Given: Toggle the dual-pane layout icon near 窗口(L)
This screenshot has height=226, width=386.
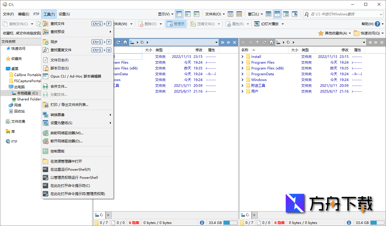Looking at the screenshot, I should click(277, 14).
